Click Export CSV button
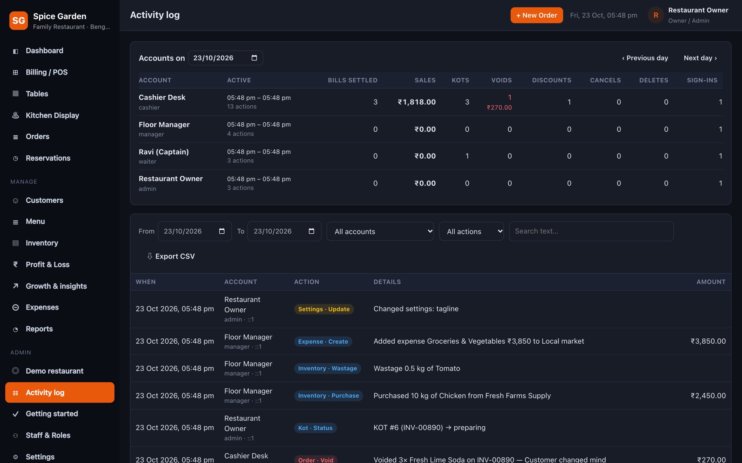The image size is (742, 463). click(x=171, y=256)
